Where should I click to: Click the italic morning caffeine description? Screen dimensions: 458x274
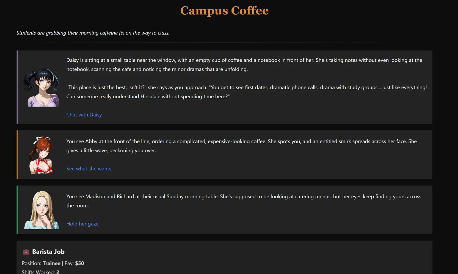[93, 33]
